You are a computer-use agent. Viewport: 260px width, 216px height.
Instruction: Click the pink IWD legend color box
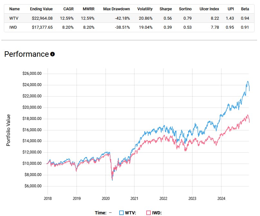149,213
